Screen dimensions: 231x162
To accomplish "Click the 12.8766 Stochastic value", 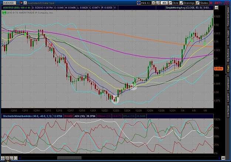I will point(58,116).
